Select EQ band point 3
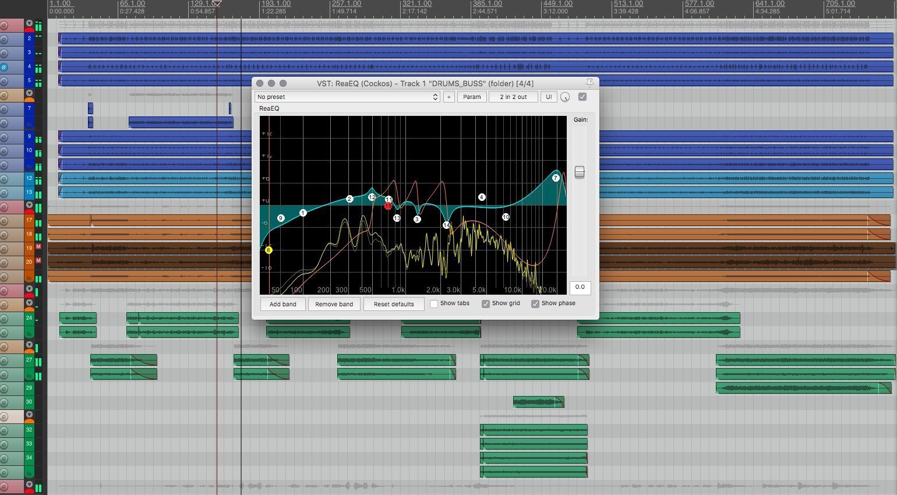This screenshot has width=897, height=495. pos(417,219)
